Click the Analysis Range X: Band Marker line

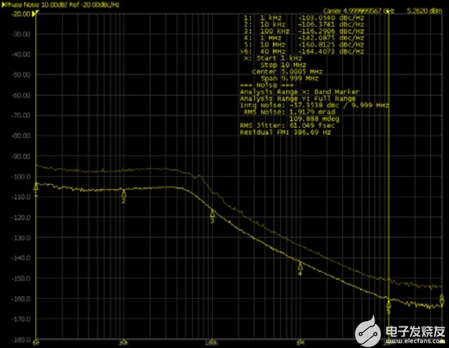click(x=300, y=92)
